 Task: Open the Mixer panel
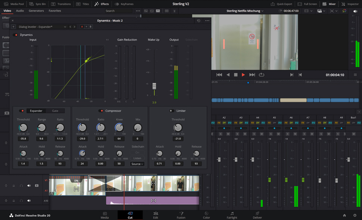[329, 4]
